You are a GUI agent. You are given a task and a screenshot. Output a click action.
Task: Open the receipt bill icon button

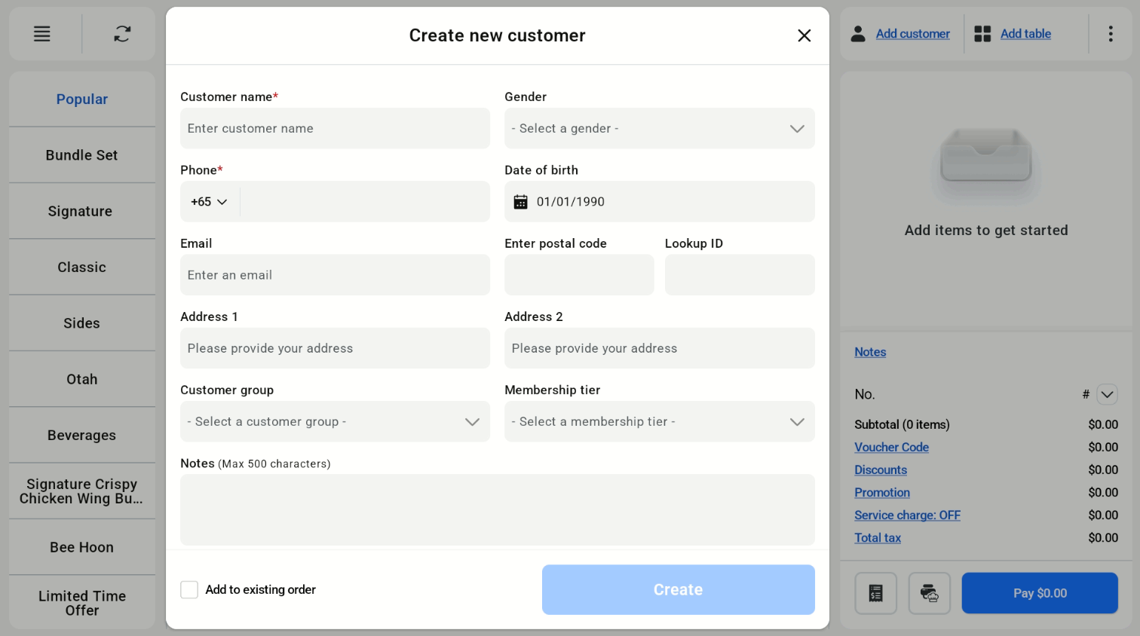coord(875,593)
